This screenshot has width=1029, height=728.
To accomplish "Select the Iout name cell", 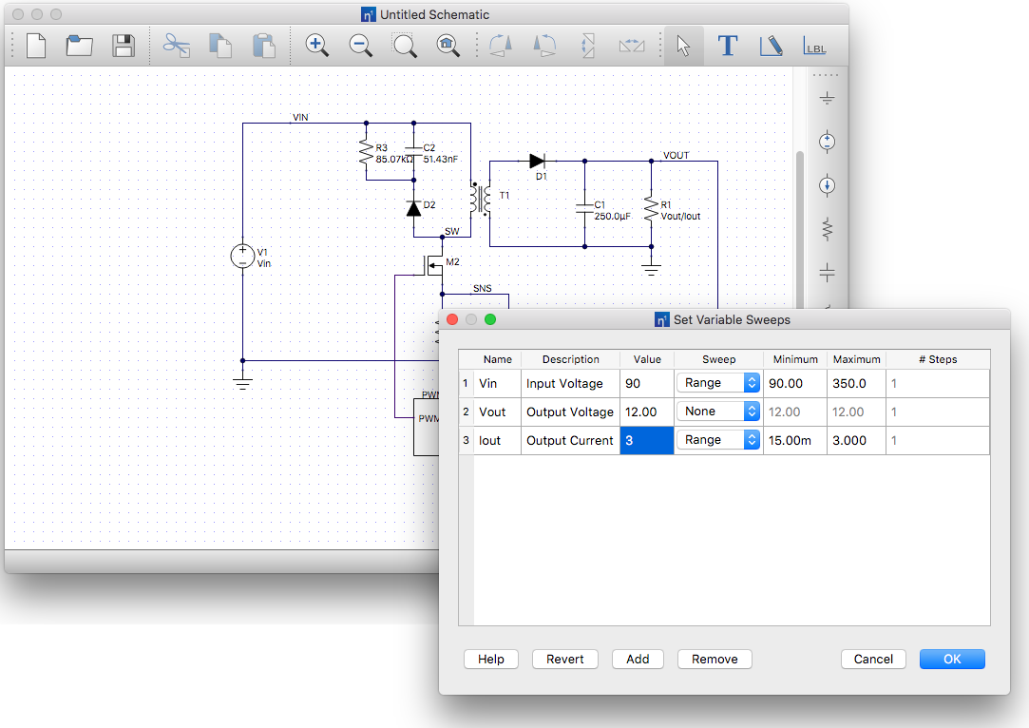I will [x=498, y=440].
